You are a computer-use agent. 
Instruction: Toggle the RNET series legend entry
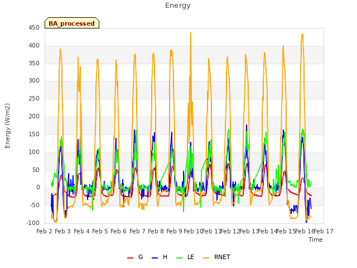tap(216, 257)
